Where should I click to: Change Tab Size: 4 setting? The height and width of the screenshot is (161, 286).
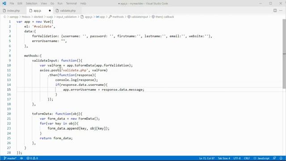point(224,158)
